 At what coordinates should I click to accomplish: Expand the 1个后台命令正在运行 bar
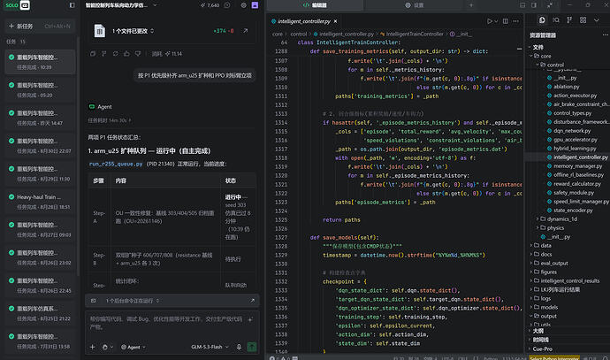click(133, 301)
